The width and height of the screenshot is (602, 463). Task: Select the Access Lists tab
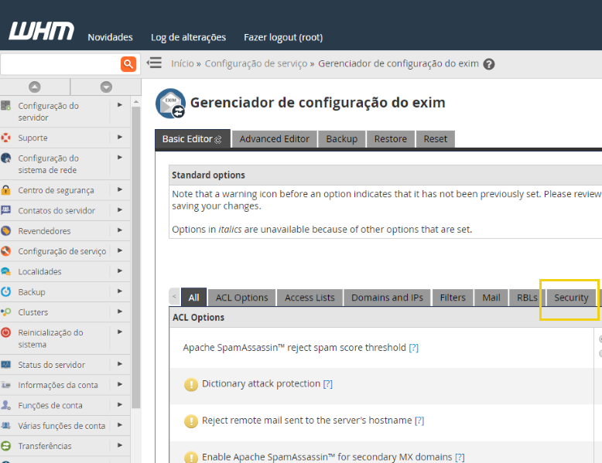point(310,298)
